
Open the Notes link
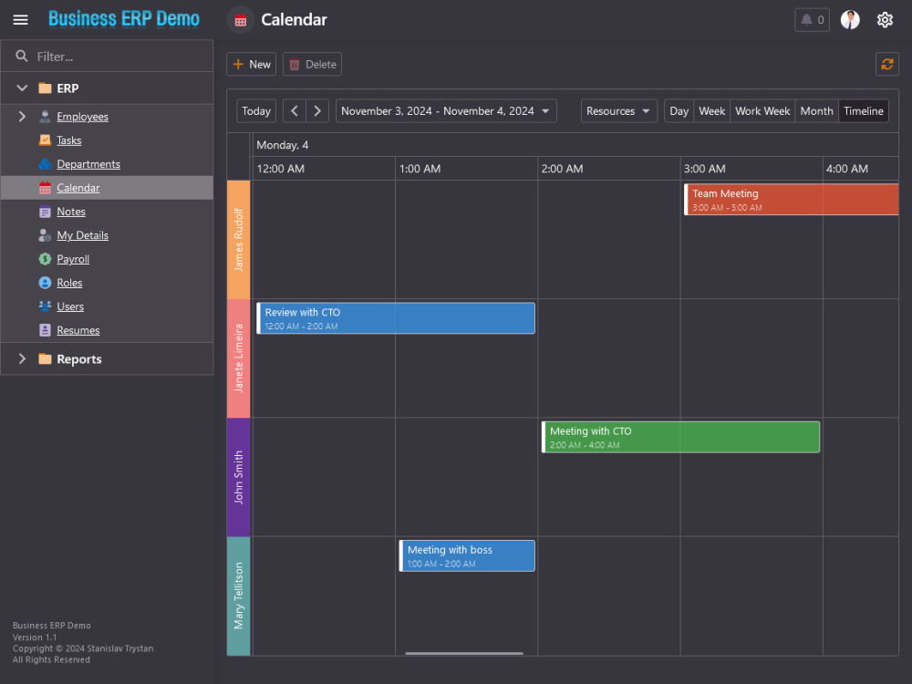pyautogui.click(x=71, y=212)
